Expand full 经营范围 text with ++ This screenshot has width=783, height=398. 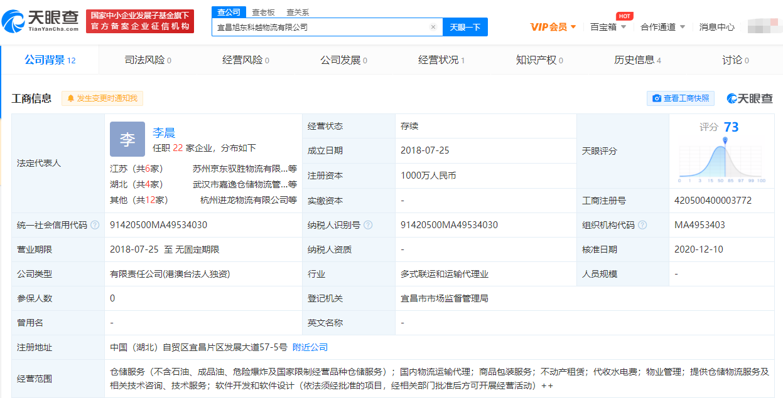pyautogui.click(x=546, y=385)
